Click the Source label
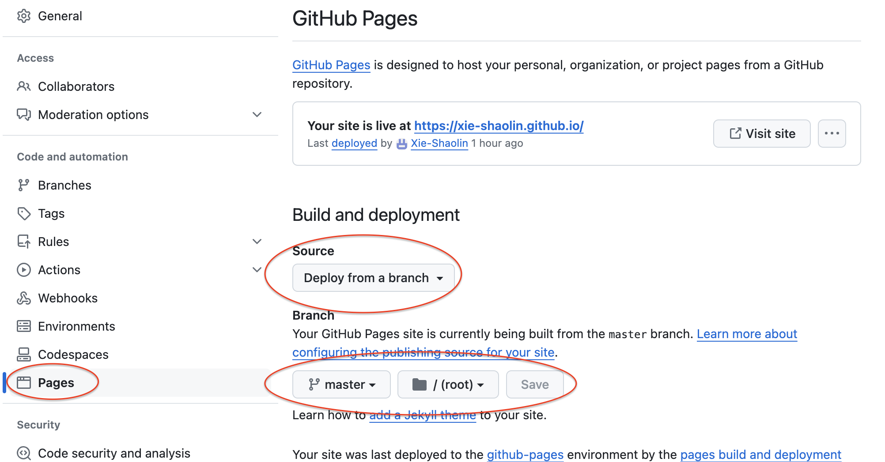The image size is (885, 462). tap(313, 251)
